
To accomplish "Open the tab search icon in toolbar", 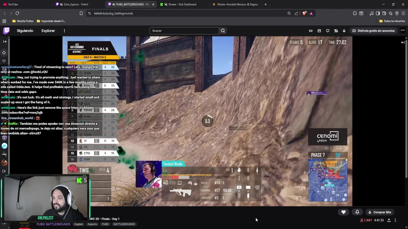I will [361, 13].
